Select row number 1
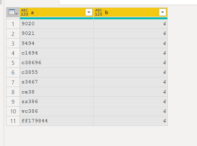Screen dimensions: 197x146 pyautogui.click(x=13, y=24)
